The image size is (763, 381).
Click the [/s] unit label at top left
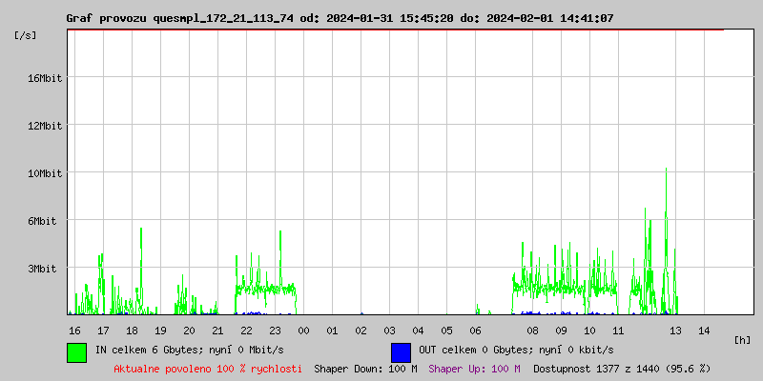click(27, 35)
